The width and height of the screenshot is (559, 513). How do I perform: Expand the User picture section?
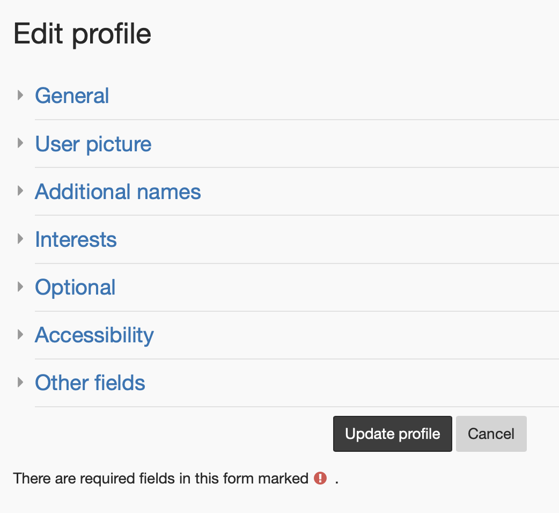(93, 144)
